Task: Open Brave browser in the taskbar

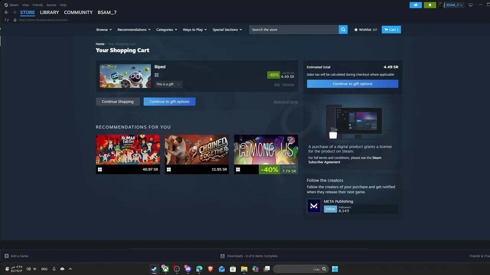Action: tap(210, 269)
